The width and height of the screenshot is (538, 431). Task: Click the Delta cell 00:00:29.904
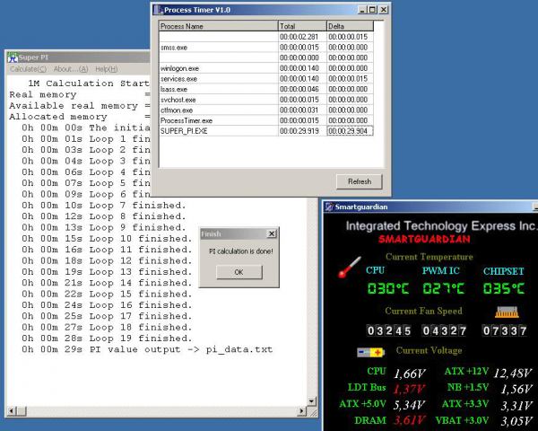tap(350, 131)
